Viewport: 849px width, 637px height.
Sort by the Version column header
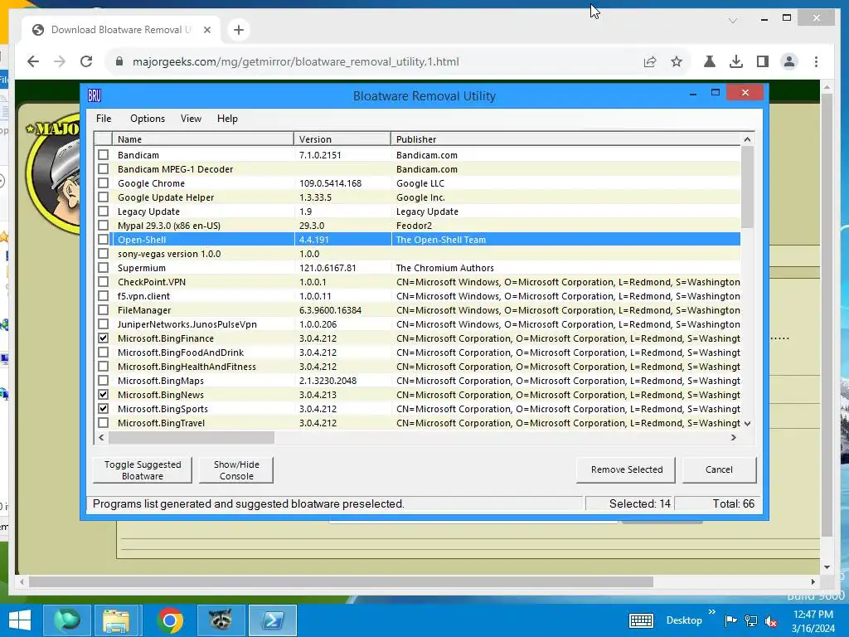click(342, 139)
